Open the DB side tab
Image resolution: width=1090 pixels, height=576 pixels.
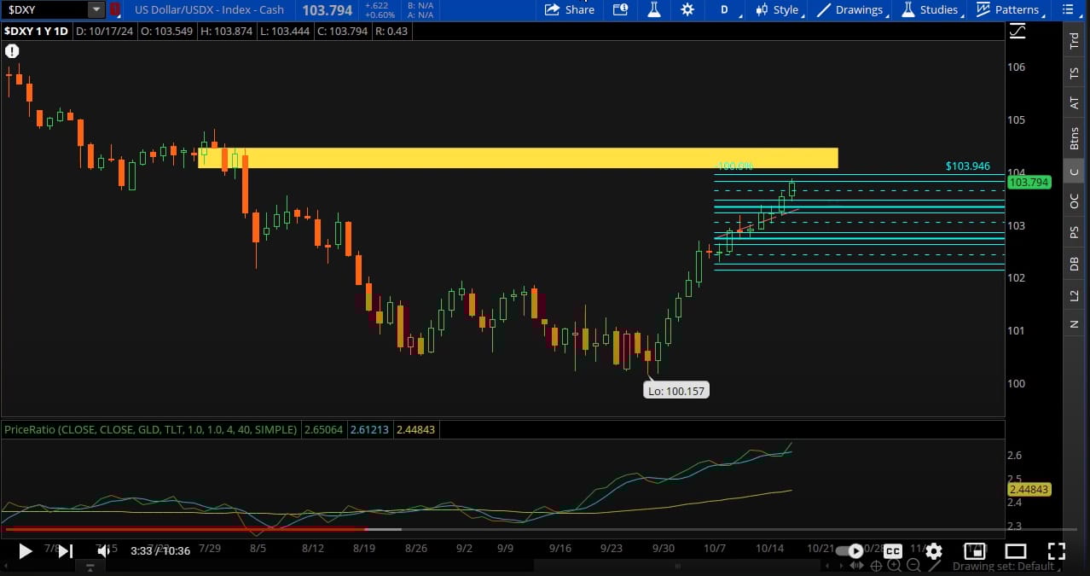1075,264
